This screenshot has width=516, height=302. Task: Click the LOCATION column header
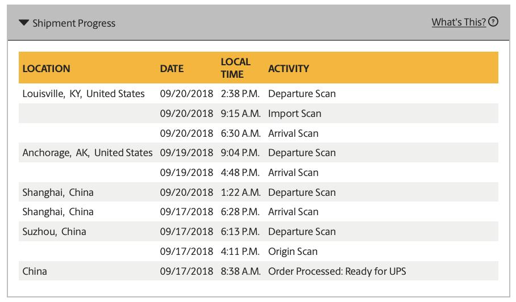tap(46, 69)
